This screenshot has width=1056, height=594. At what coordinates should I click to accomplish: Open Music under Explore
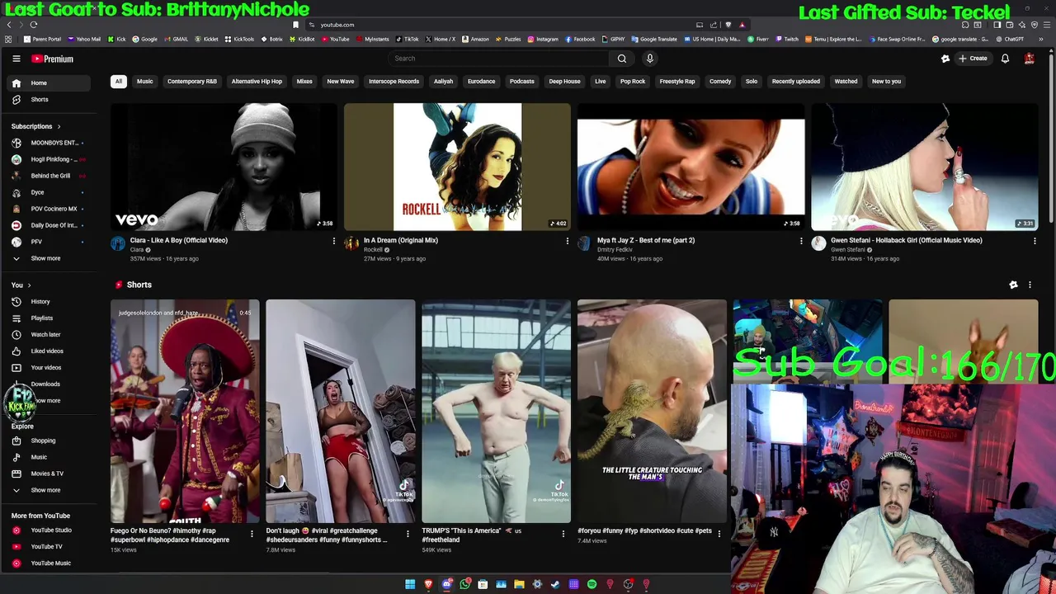click(x=49, y=457)
